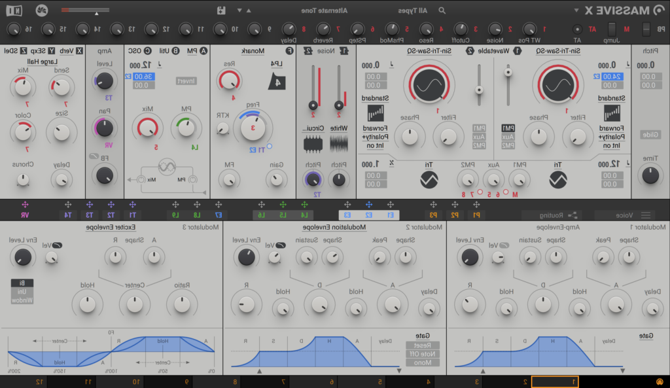
Task: Click the Native Instruments NI logo
Action: [x=14, y=10]
